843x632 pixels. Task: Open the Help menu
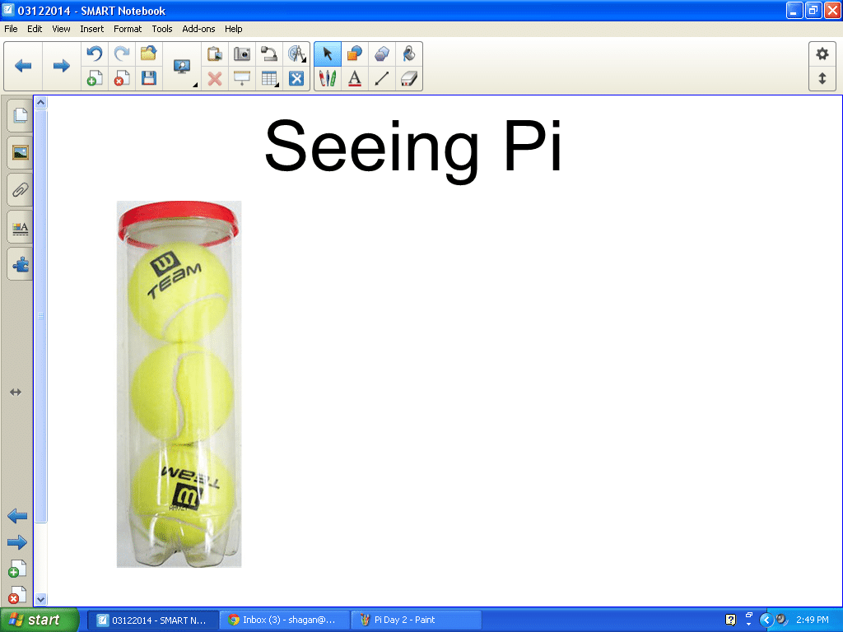pos(233,29)
